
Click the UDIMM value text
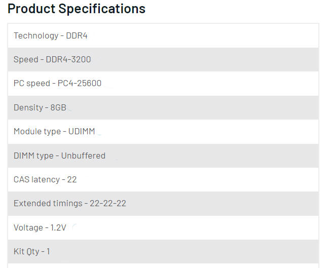coord(82,132)
